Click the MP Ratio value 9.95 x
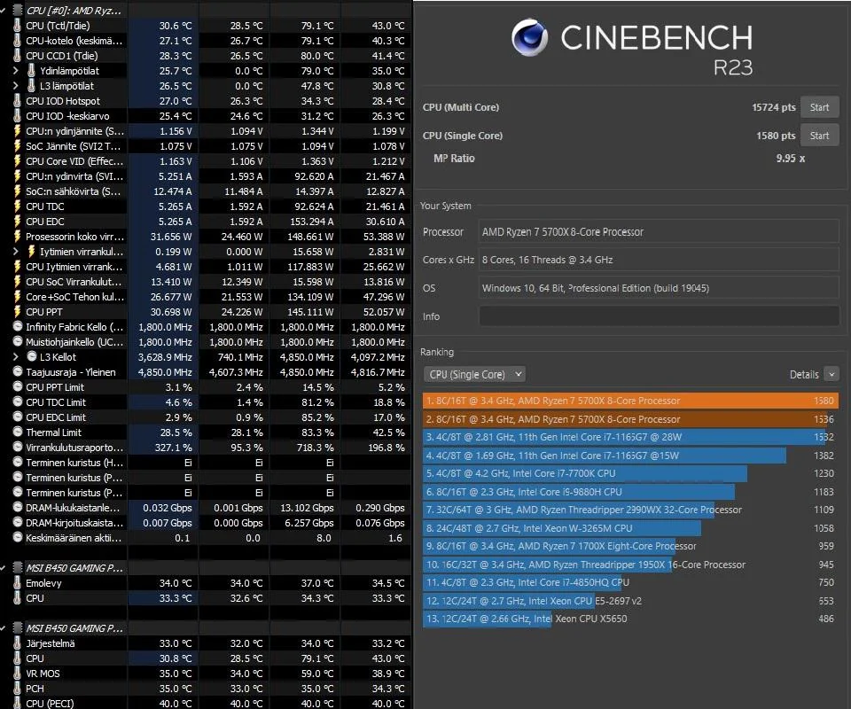The height and width of the screenshot is (709, 851). 790,159
